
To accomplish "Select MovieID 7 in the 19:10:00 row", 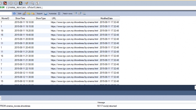I will 7,22.
